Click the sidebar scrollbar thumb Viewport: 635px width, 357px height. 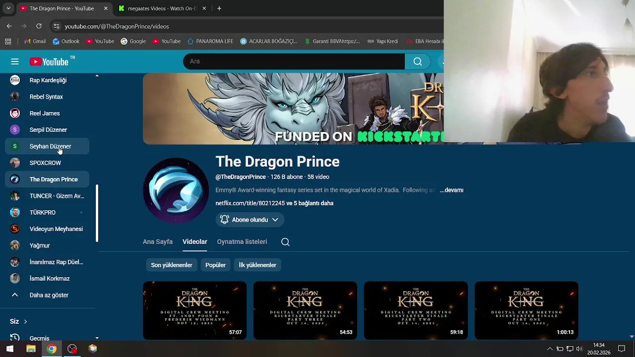click(x=97, y=214)
